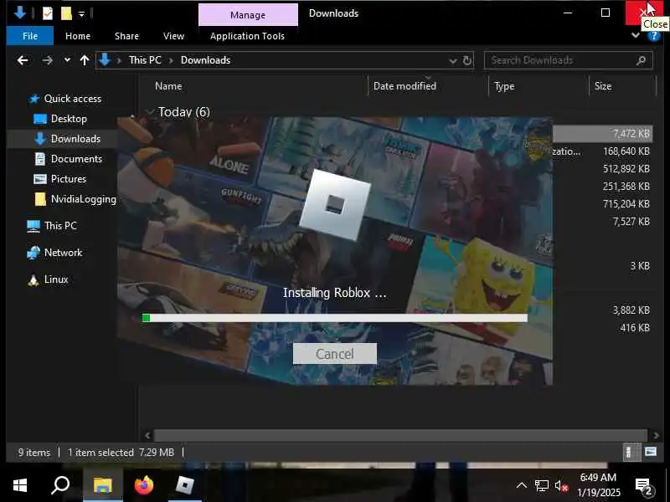
Task: Click the muted volume tray icon
Action: [x=561, y=486]
